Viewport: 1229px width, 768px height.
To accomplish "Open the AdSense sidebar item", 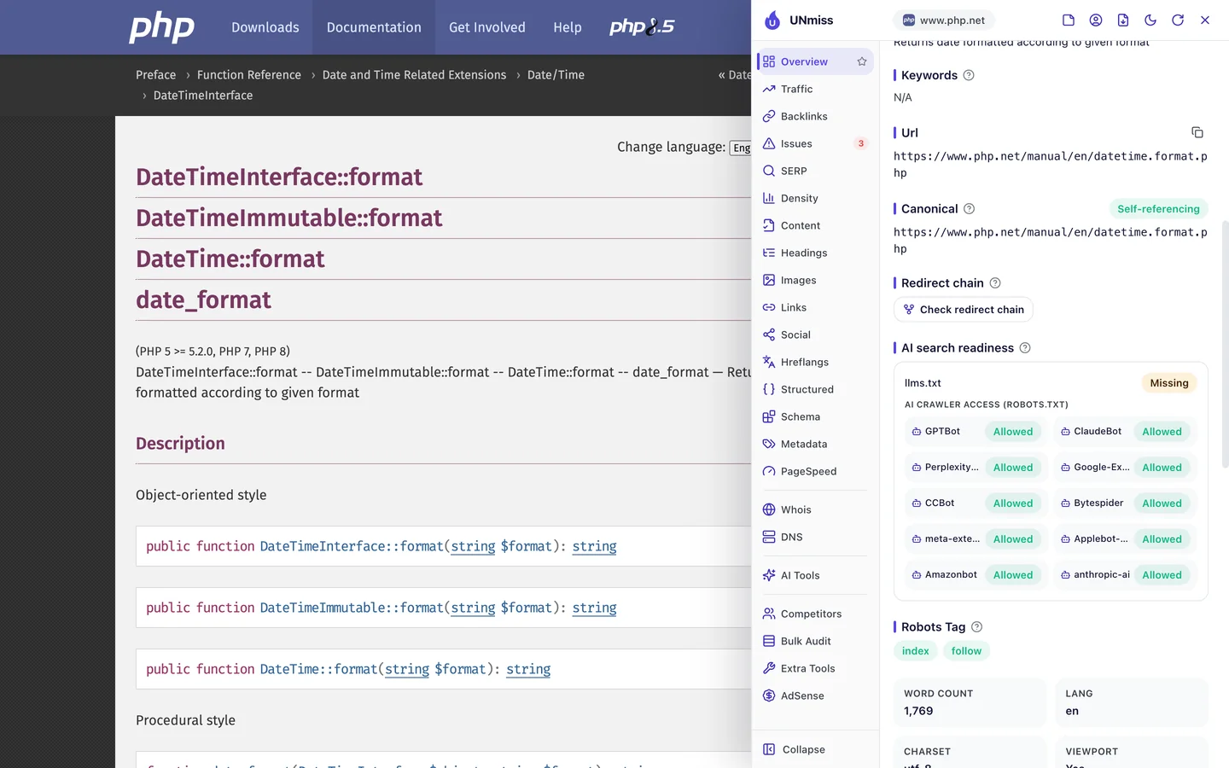I will (x=815, y=695).
